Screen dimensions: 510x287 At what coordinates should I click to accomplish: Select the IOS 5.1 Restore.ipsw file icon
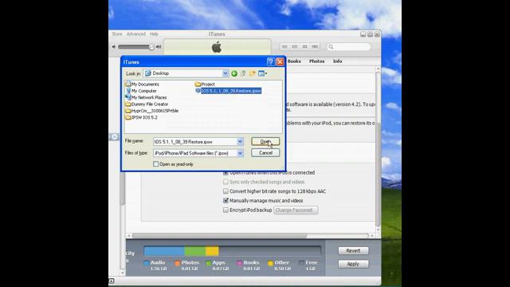point(198,91)
